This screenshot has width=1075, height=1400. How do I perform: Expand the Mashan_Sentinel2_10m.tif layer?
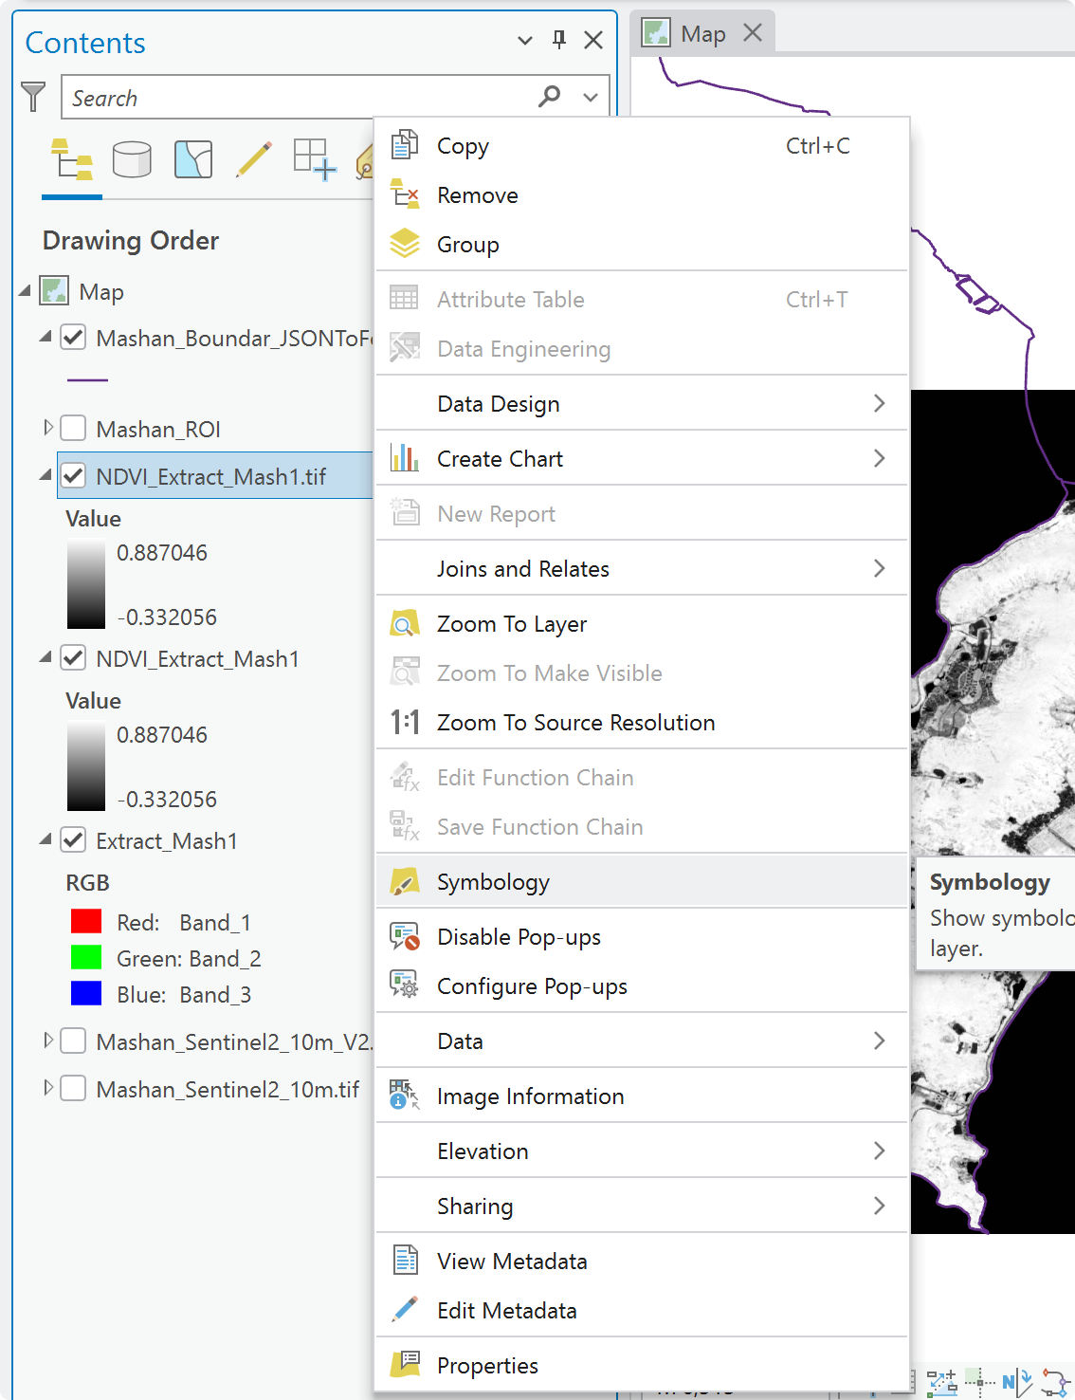point(48,1089)
